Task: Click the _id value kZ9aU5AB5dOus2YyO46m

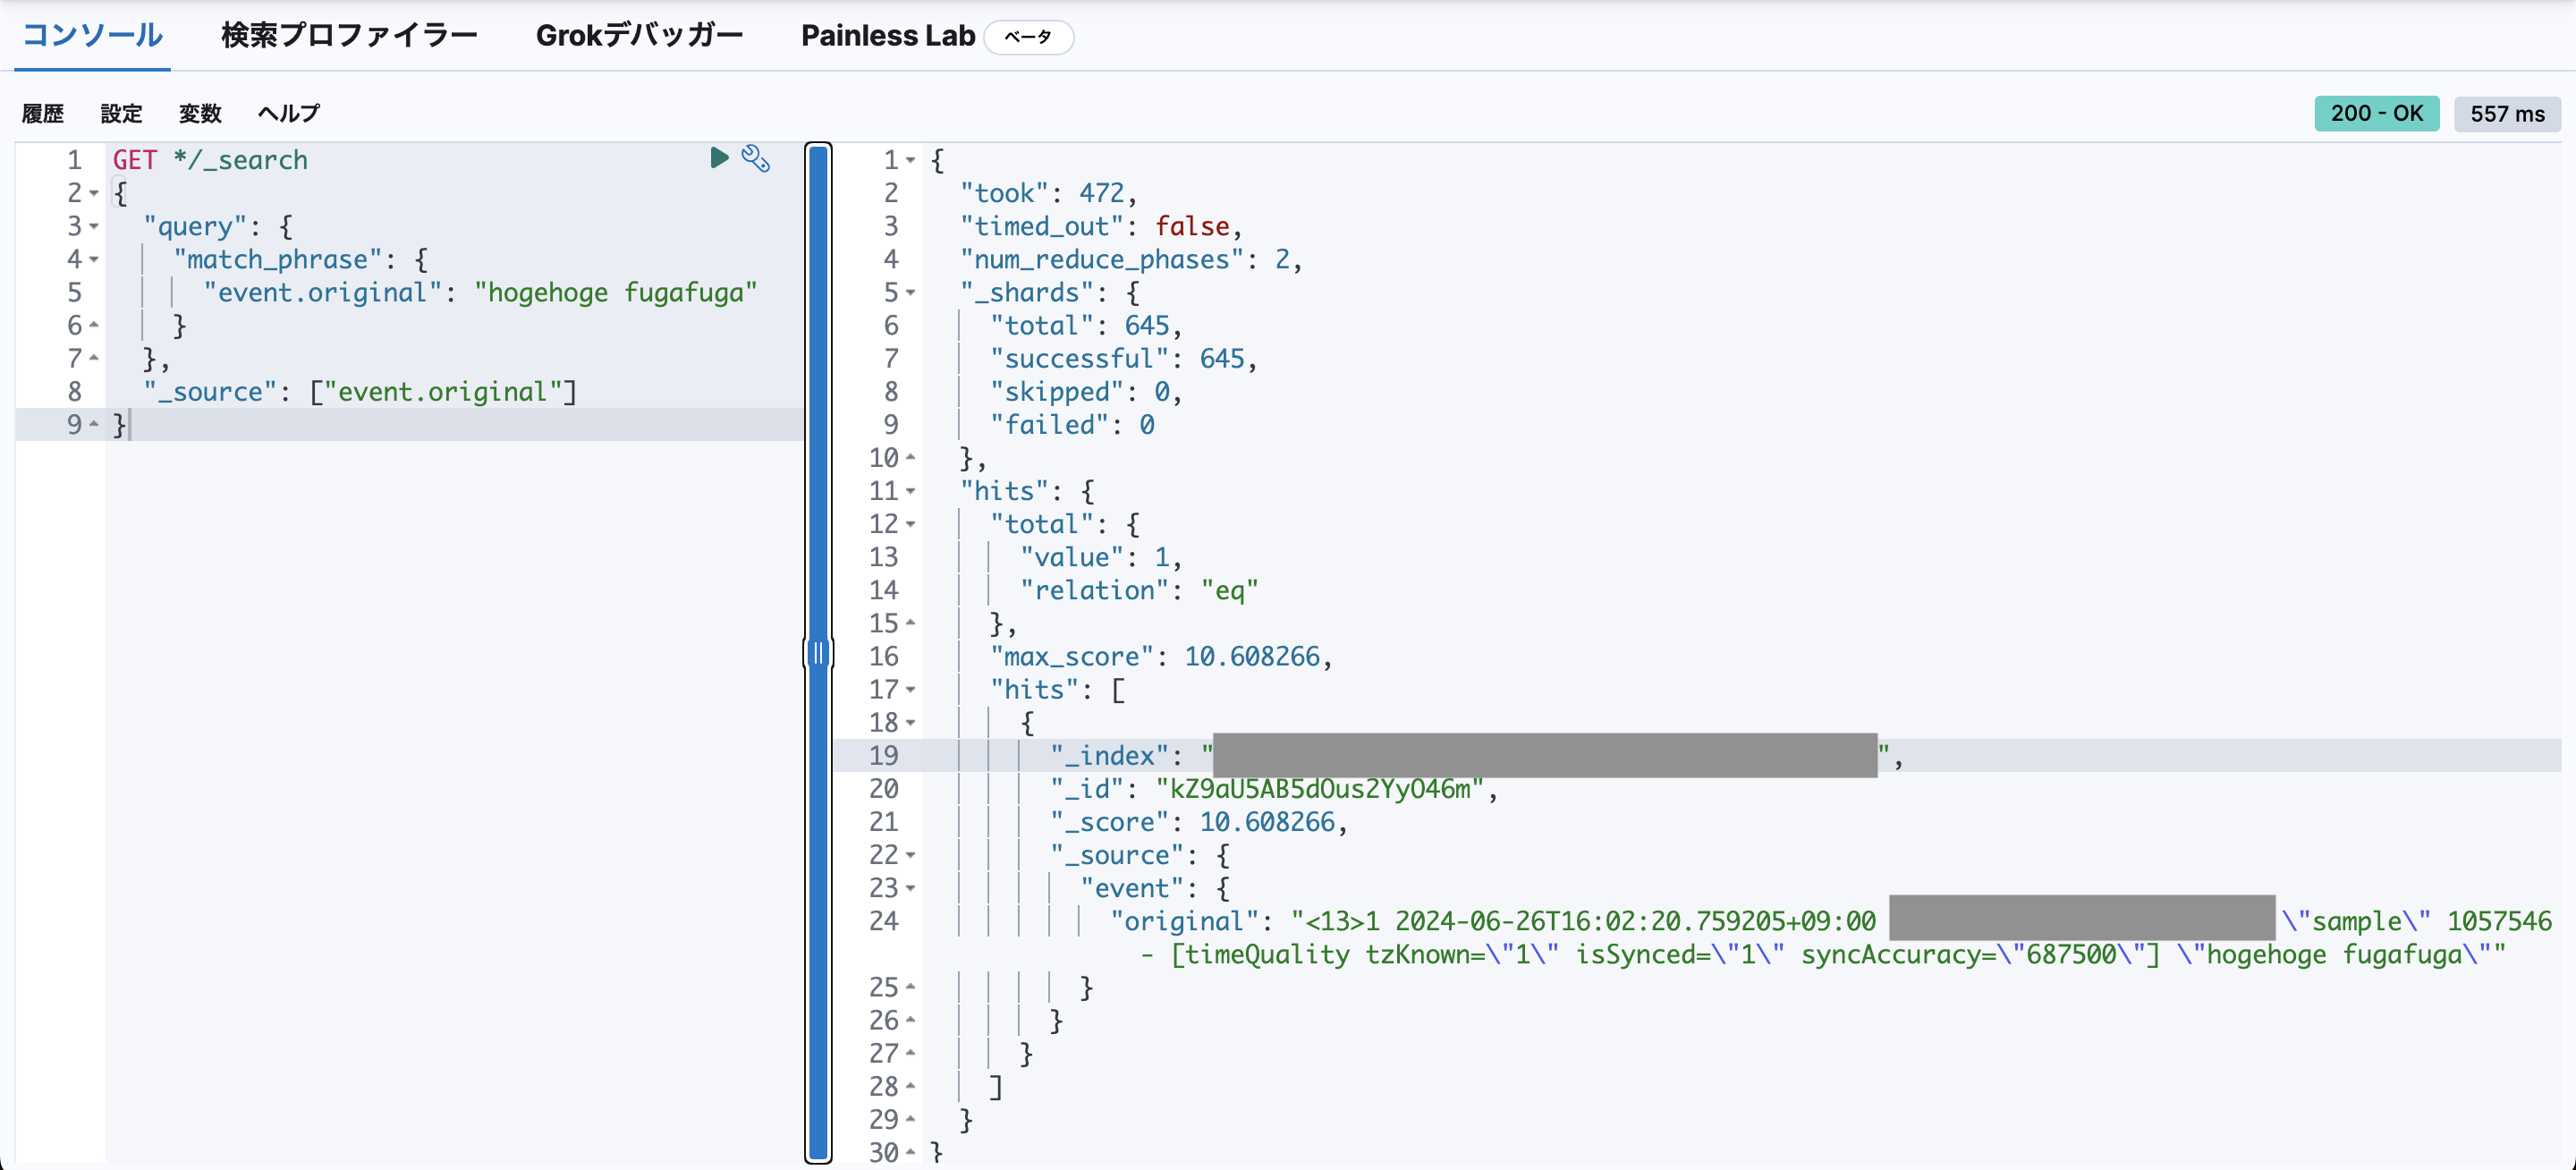Action: (x=1320, y=788)
